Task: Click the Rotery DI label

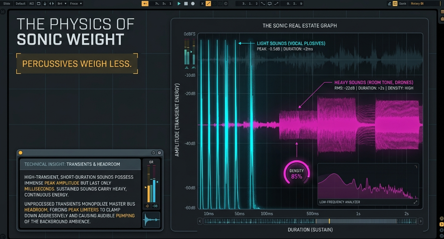Action: tap(417, 4)
